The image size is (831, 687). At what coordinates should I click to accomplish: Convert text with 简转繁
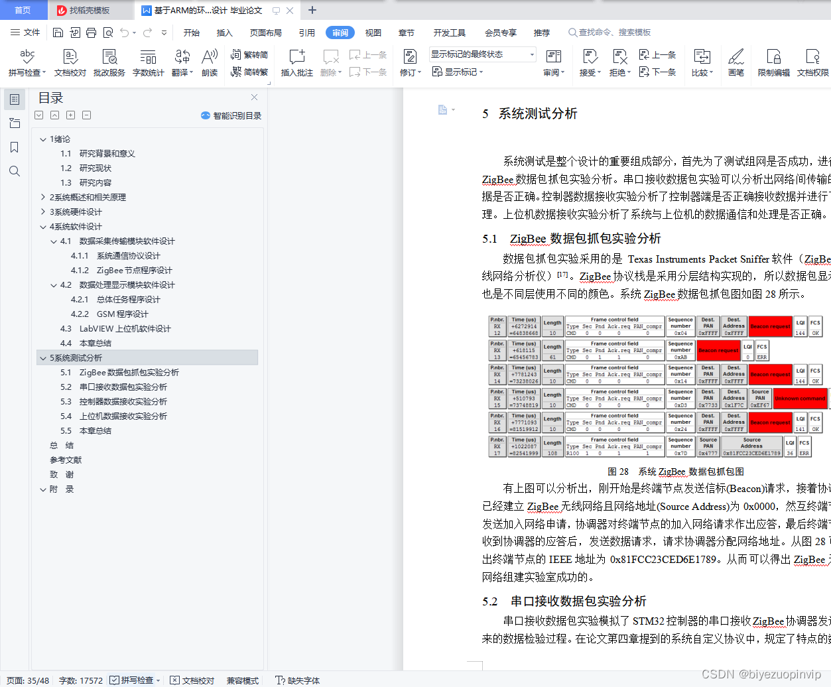249,72
